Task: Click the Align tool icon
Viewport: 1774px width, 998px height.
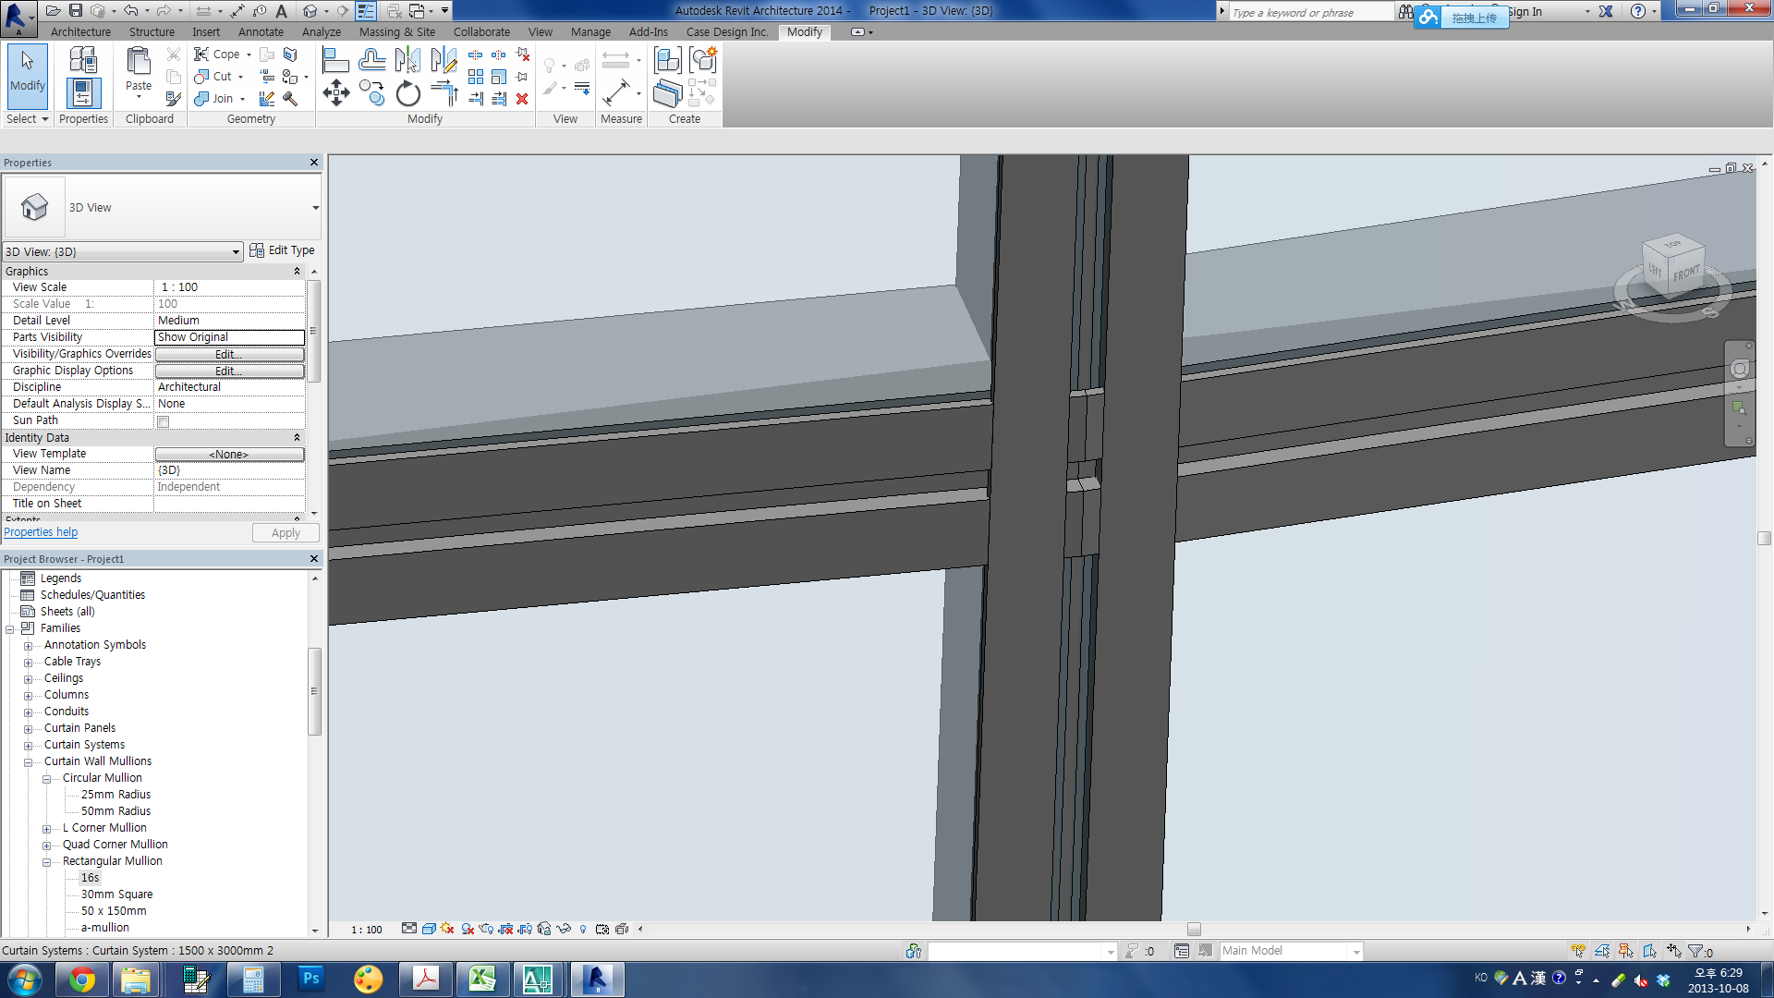Action: pyautogui.click(x=335, y=61)
